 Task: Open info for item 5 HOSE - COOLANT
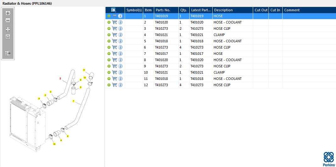(x=120, y=41)
